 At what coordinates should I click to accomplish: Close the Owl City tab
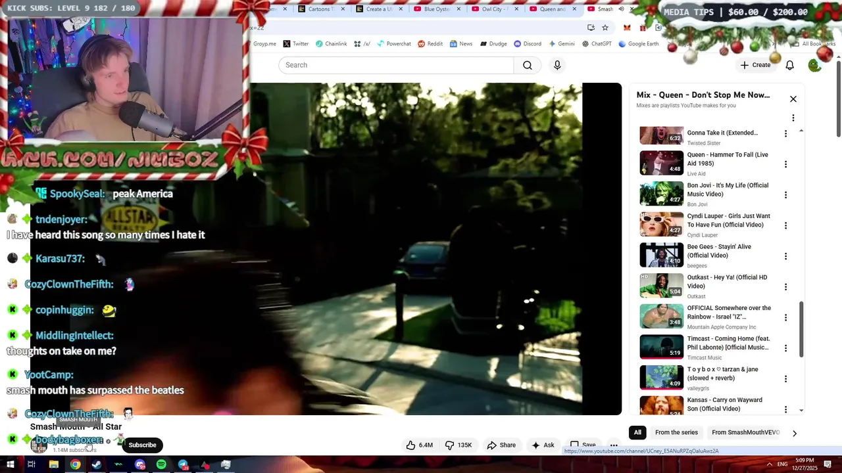coord(516,9)
